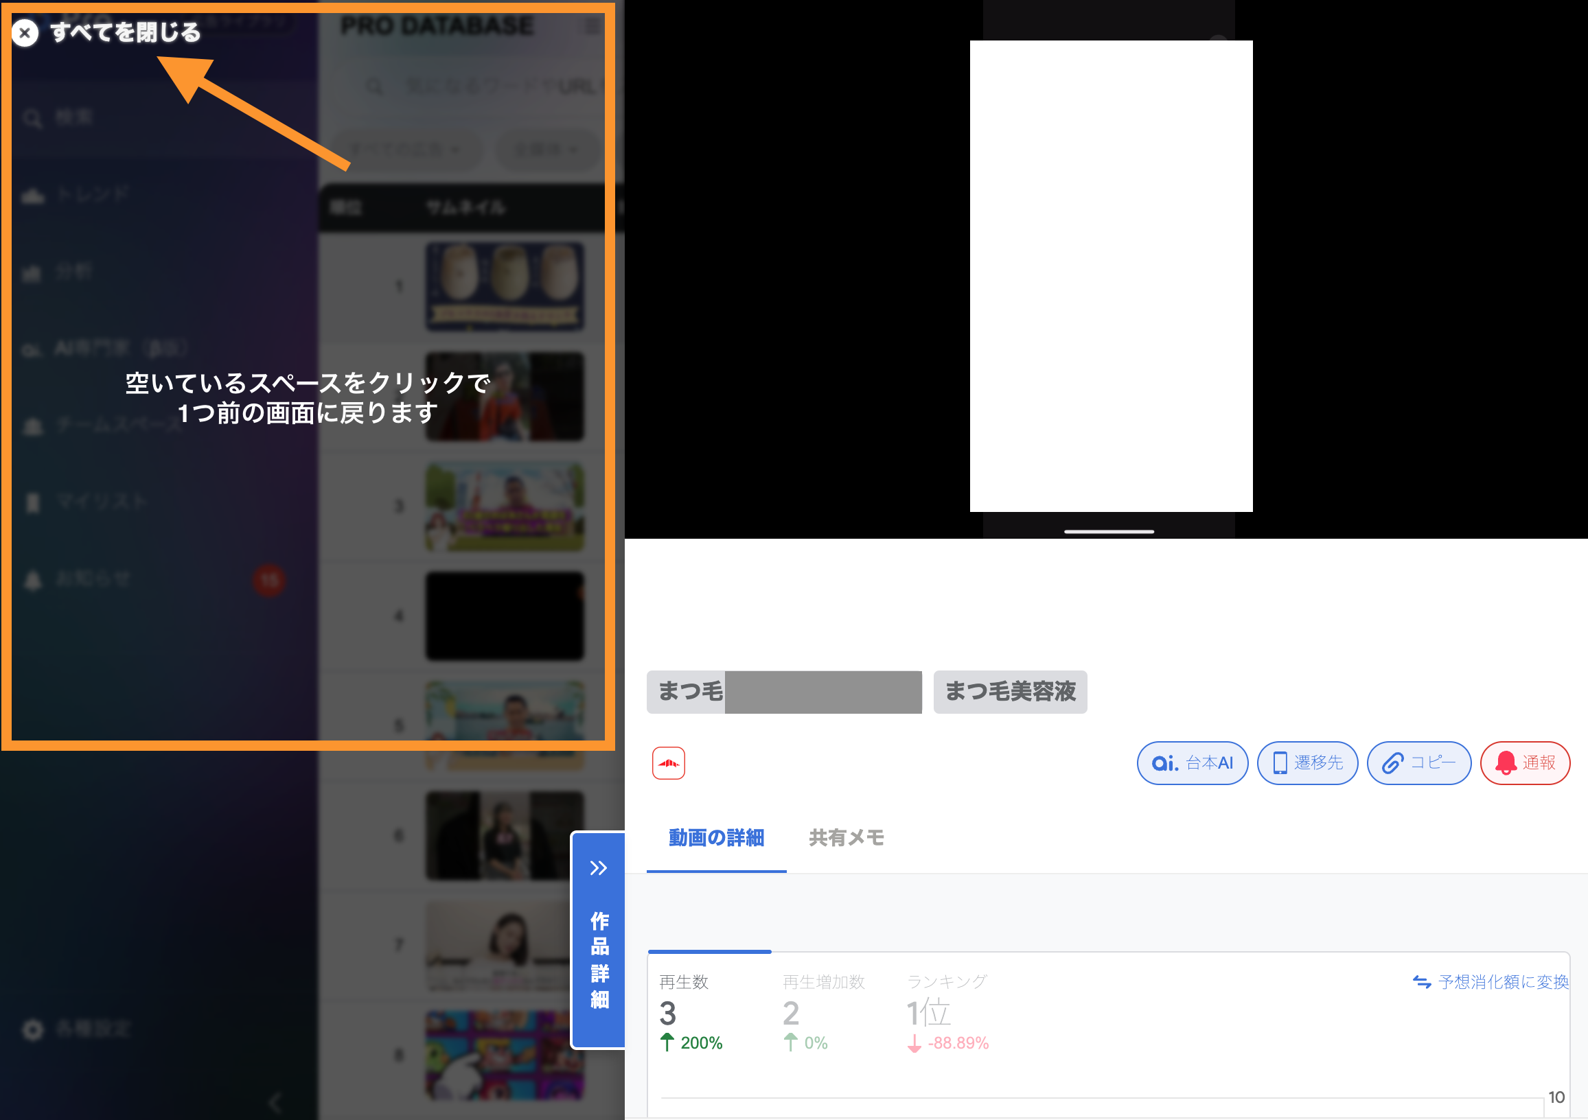Click the 予想消化額に変換 link
The height and width of the screenshot is (1120, 1588).
[1502, 982]
